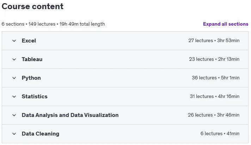251x145 pixels.
Task: Select the 23 lectures 2hr 13min text
Action: tap(214, 59)
